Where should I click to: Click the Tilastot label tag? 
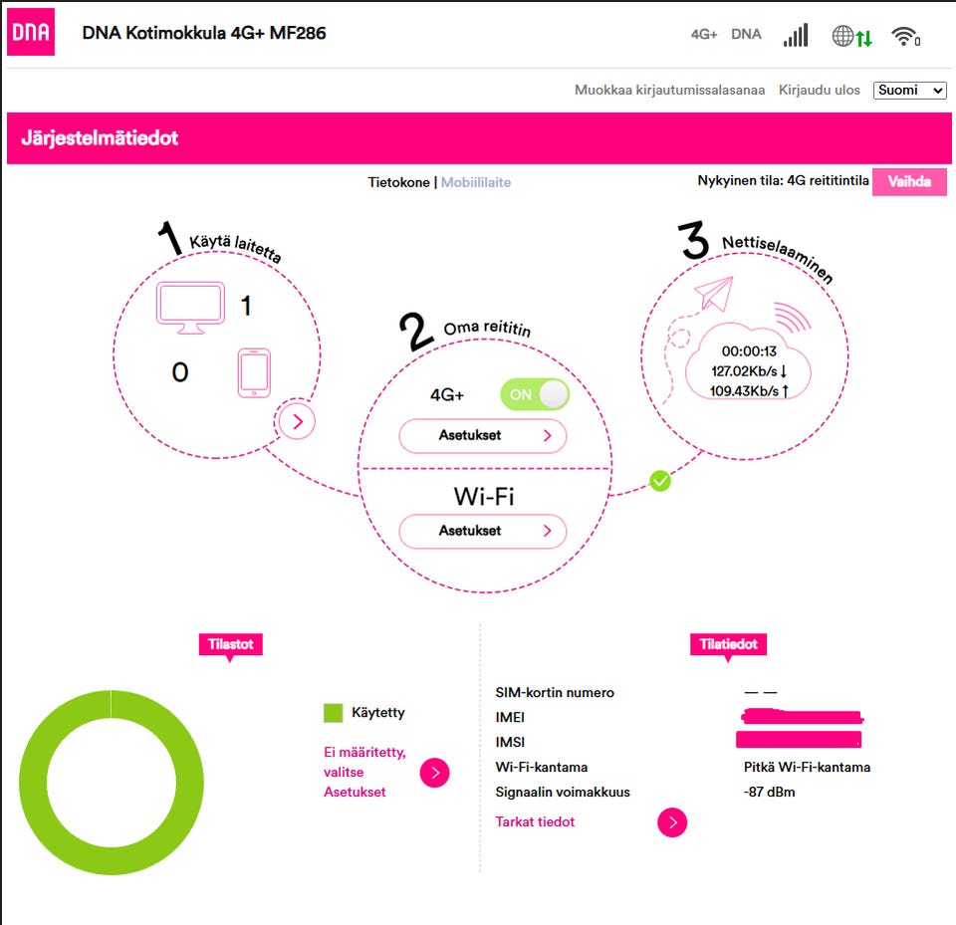230,644
